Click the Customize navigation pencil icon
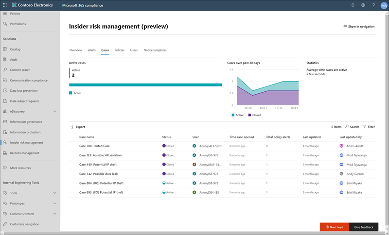The image size is (389, 235). click(5, 224)
